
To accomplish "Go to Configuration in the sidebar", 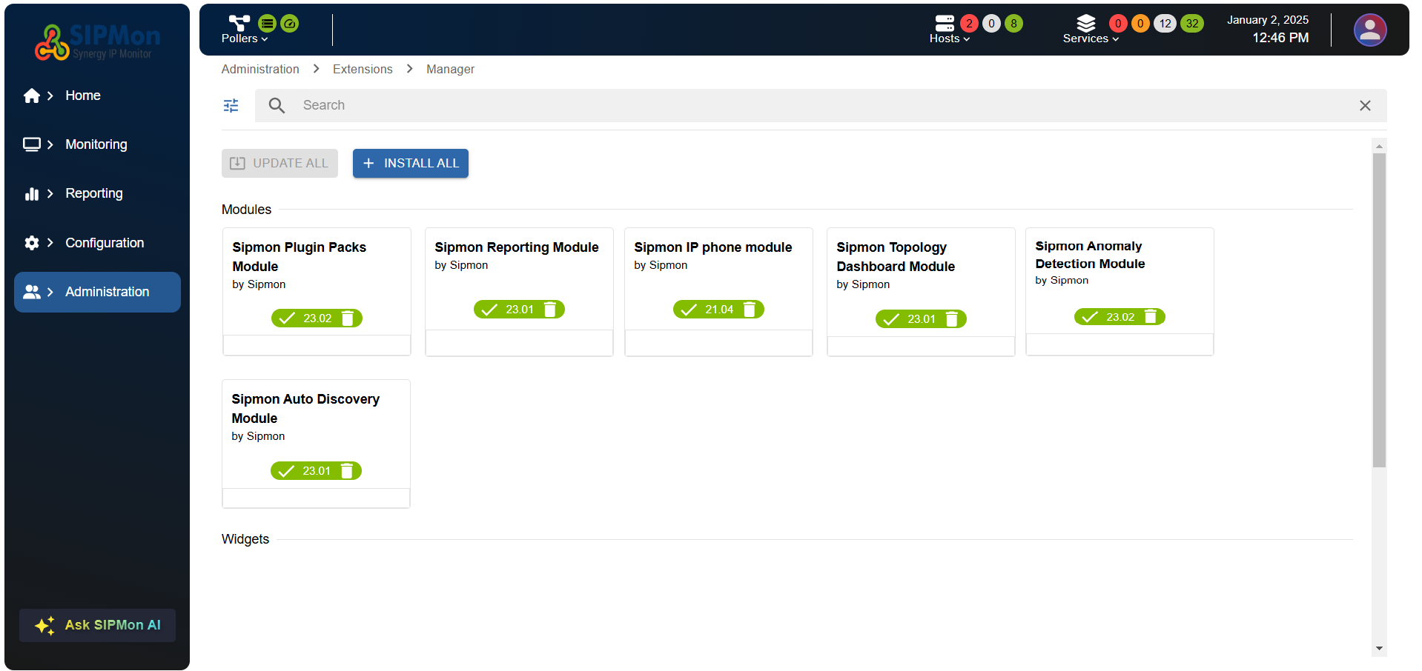I will pos(105,243).
